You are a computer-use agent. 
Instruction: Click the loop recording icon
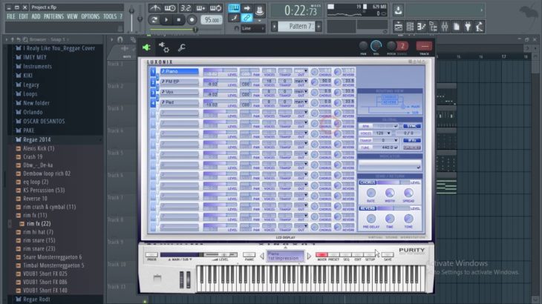[x=215, y=7]
